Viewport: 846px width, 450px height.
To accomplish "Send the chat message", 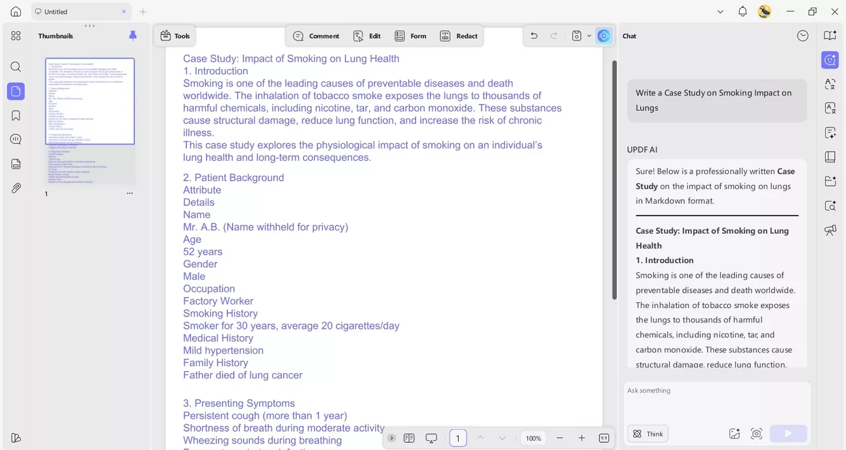I will pos(788,433).
